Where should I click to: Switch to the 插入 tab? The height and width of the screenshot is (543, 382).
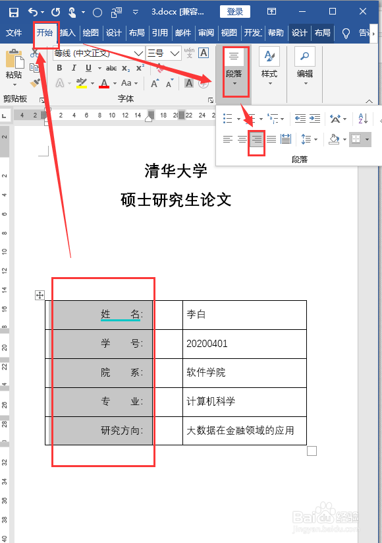click(x=67, y=33)
